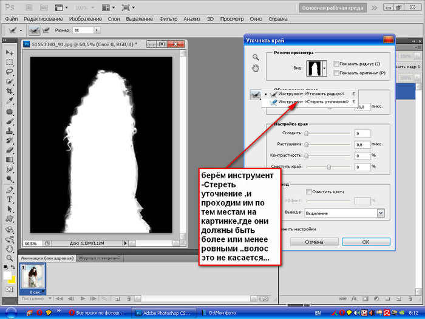Select the Eraser tool
425x319 pixels.
coord(10,150)
